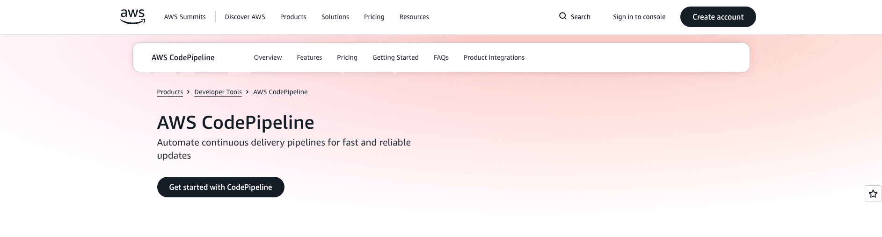Viewport: 882px width, 237px height.
Task: Click AWS CodePipeline breadcrumb text
Action: click(280, 92)
